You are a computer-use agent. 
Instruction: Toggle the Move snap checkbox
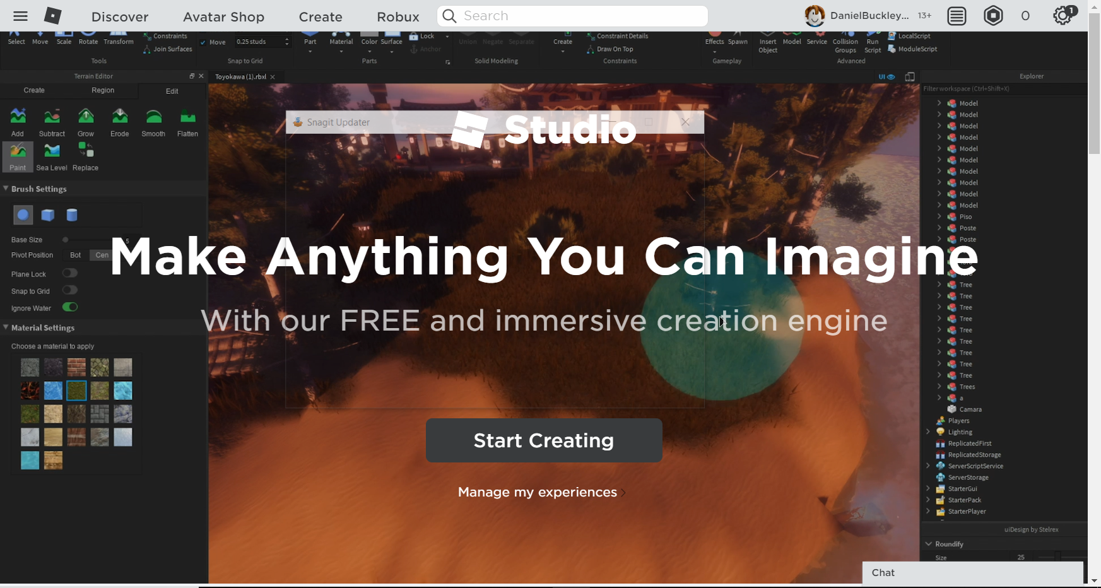coord(203,42)
